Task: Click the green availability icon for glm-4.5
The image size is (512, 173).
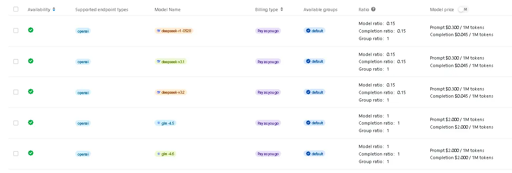Action: (31, 122)
